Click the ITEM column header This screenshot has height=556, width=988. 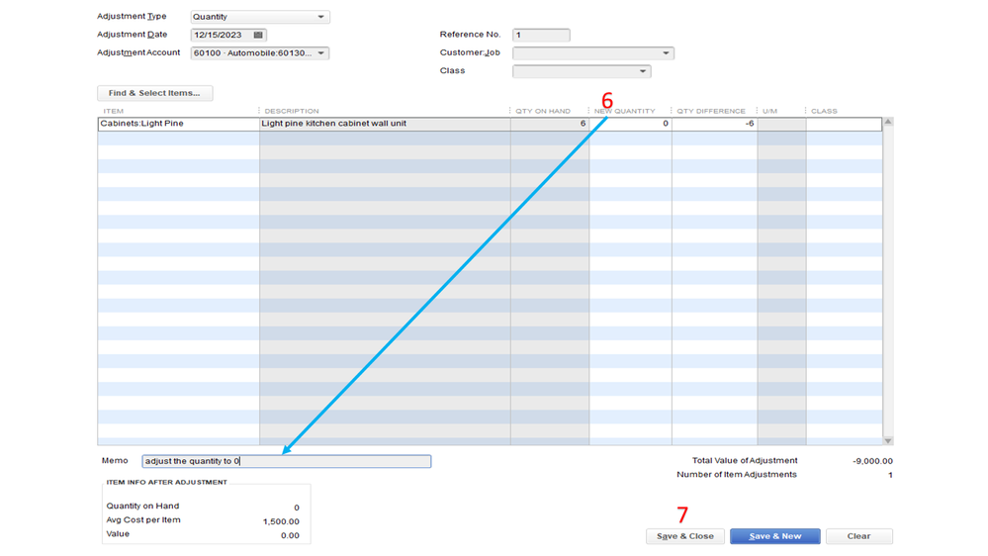tap(114, 111)
